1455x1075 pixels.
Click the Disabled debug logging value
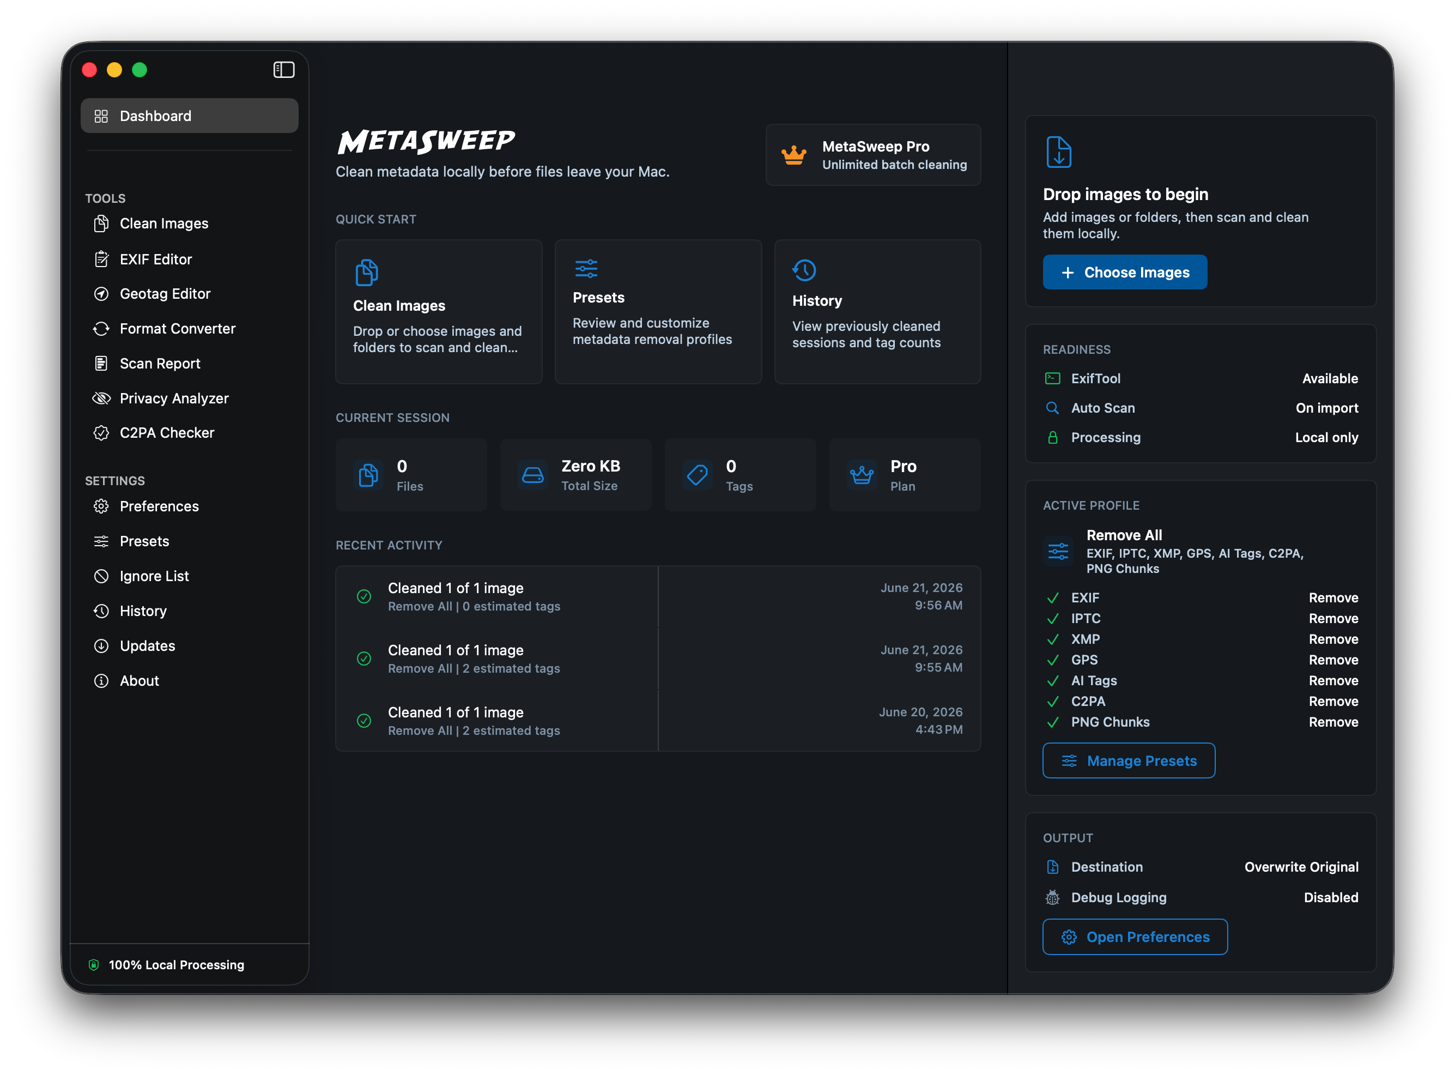[x=1331, y=897]
